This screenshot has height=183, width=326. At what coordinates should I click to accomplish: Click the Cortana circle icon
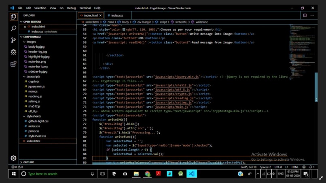(24, 174)
